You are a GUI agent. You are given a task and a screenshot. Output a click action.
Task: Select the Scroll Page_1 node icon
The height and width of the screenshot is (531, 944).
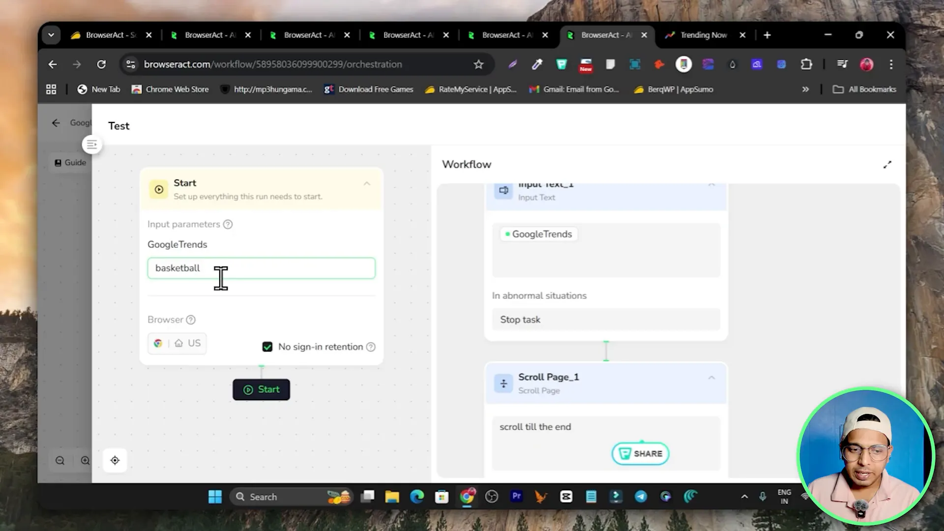click(x=503, y=383)
